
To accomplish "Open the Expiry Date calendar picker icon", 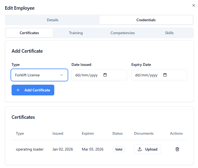I will pyautogui.click(x=165, y=75).
